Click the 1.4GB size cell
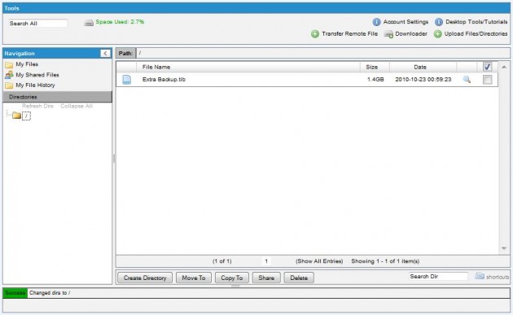This screenshot has width=513, height=315. 375,80
